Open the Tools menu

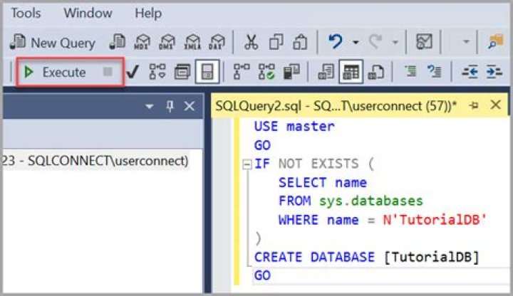[26, 13]
